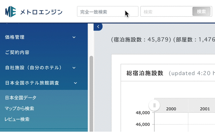
Task: Click the メトロエンジン brand name text
Action: point(41,12)
